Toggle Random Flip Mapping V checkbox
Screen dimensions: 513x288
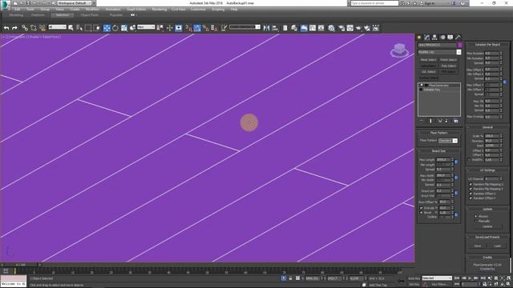point(471,189)
